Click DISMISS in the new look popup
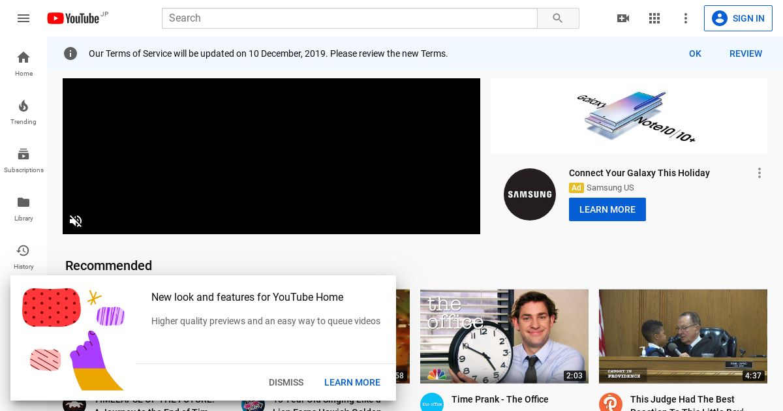Image resolution: width=783 pixels, height=411 pixels. coord(286,382)
